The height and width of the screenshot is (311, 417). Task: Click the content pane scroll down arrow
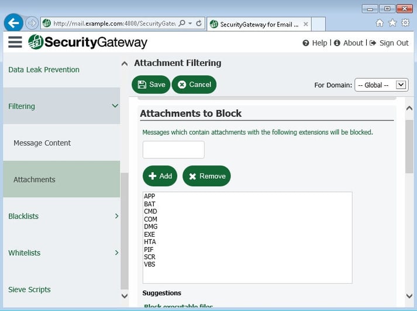point(409,296)
